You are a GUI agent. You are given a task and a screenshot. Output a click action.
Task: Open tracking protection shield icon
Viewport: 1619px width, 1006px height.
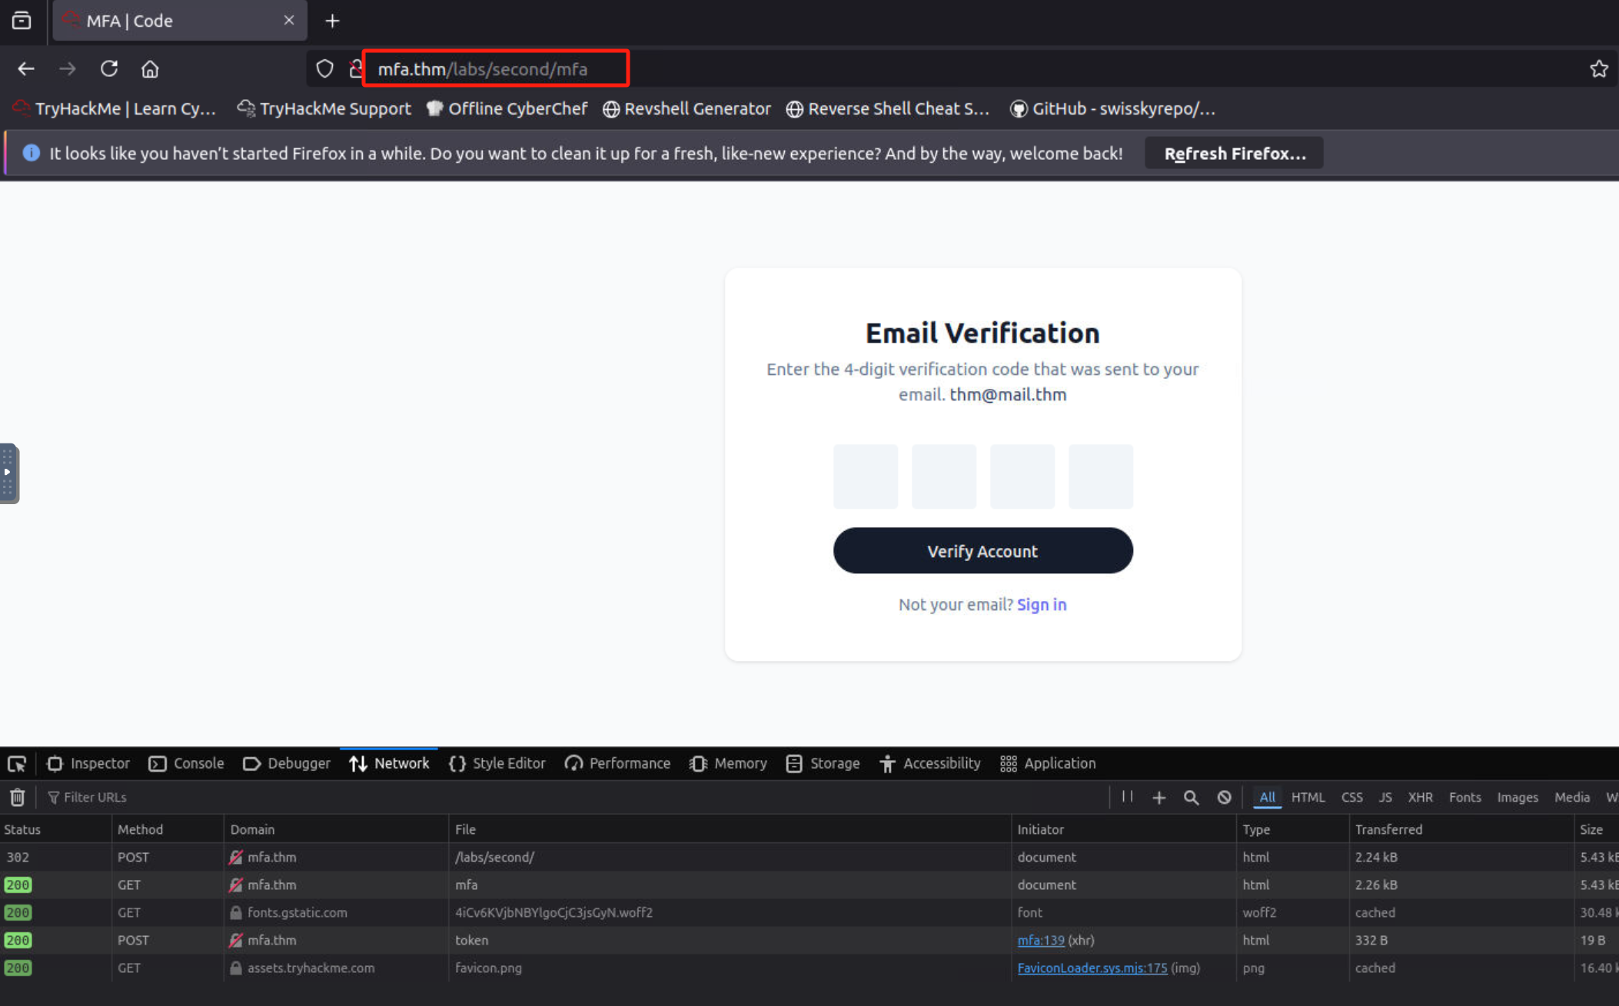pyautogui.click(x=325, y=69)
